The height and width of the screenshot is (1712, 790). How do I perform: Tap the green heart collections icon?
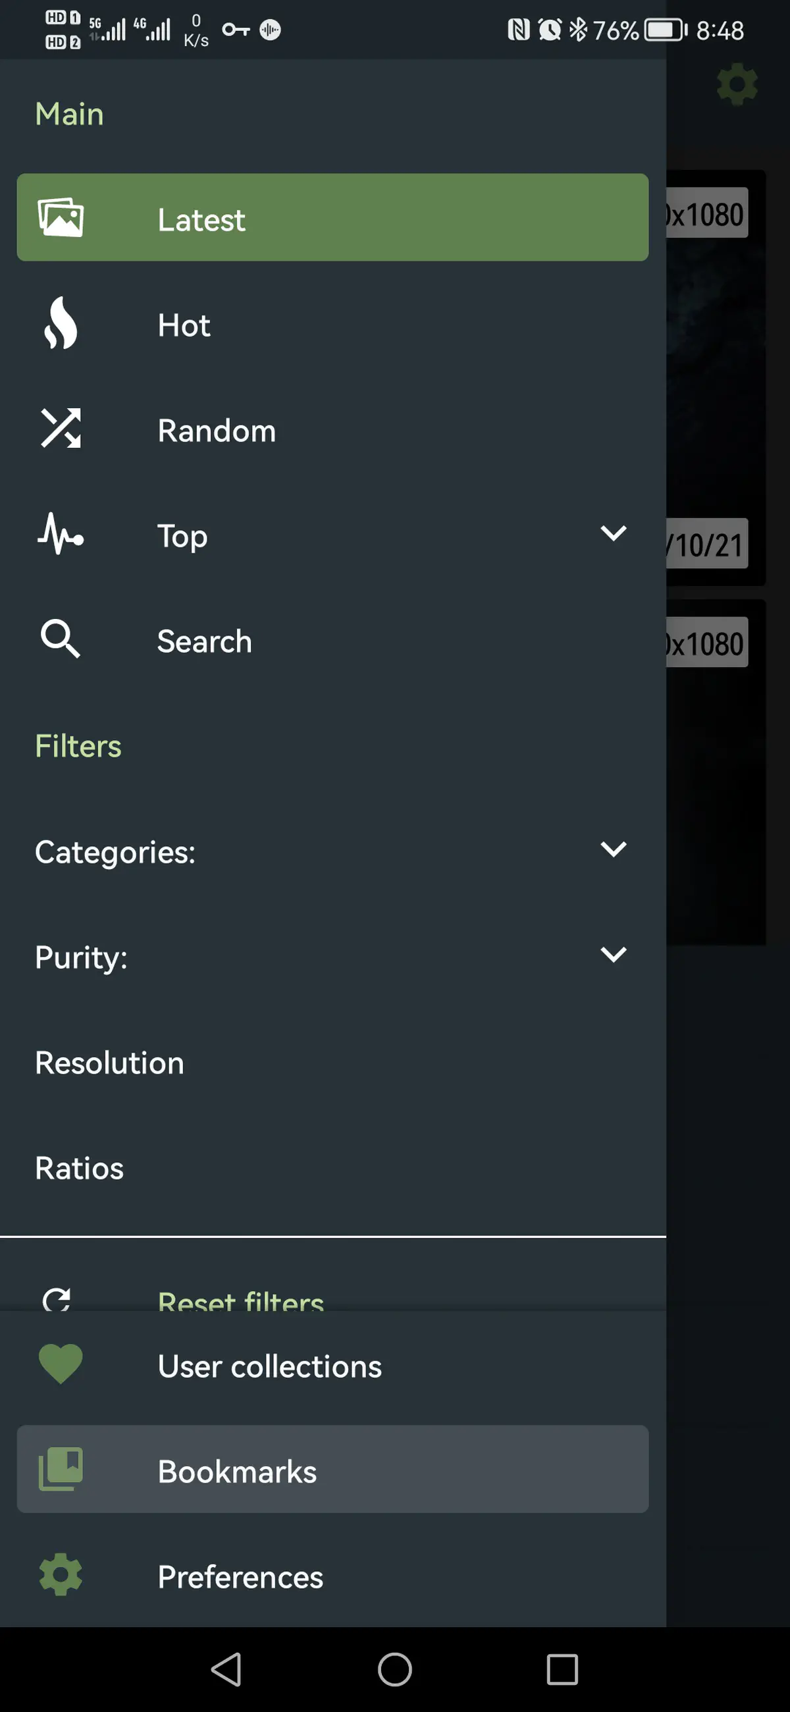point(61,1364)
